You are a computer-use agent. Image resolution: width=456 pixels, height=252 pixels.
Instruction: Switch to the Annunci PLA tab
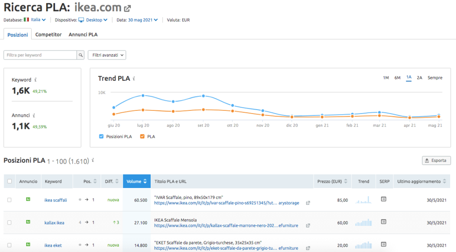coord(83,35)
